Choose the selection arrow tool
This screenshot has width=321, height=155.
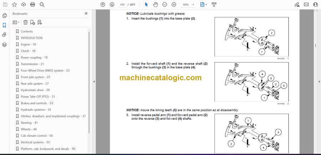point(146,5)
